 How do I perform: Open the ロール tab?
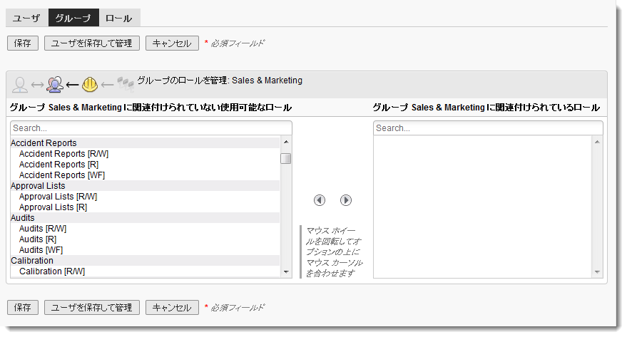click(x=119, y=18)
